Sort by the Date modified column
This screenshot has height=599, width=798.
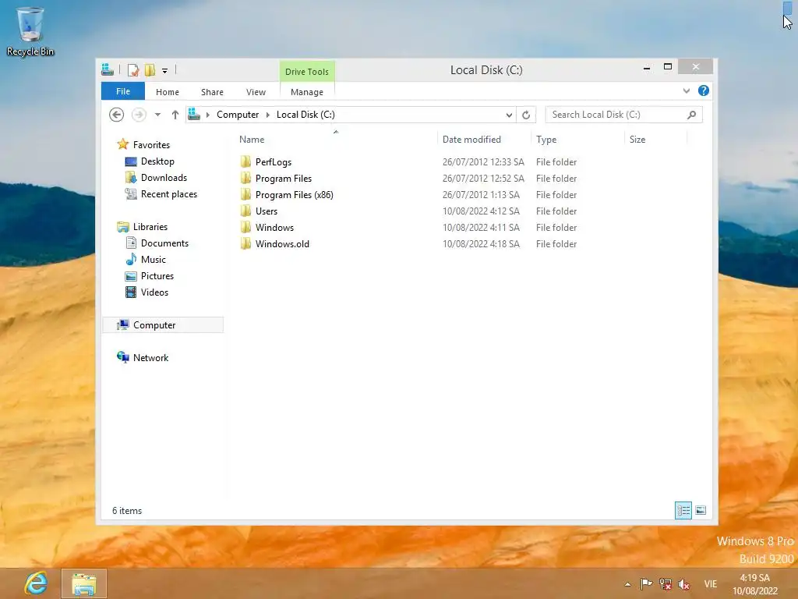tap(471, 140)
